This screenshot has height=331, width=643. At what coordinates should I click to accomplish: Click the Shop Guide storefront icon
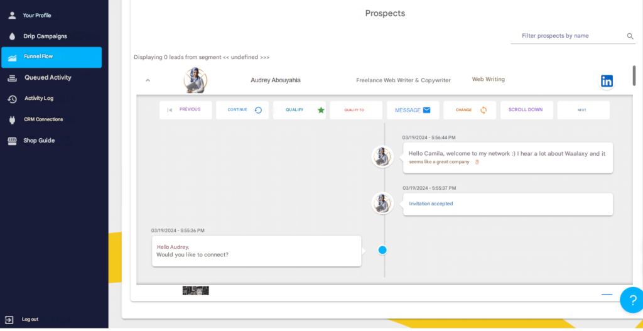[12, 141]
